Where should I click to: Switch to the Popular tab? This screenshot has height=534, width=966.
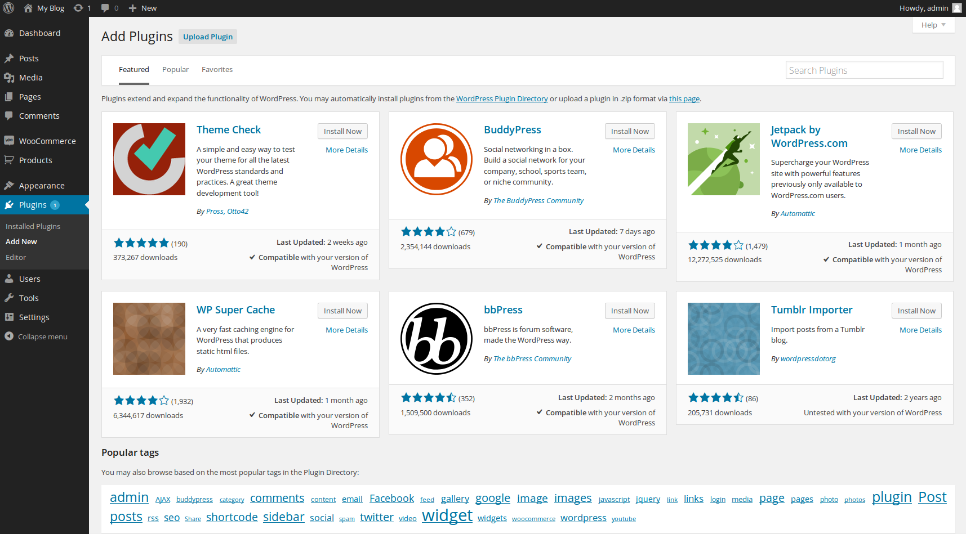(x=175, y=70)
